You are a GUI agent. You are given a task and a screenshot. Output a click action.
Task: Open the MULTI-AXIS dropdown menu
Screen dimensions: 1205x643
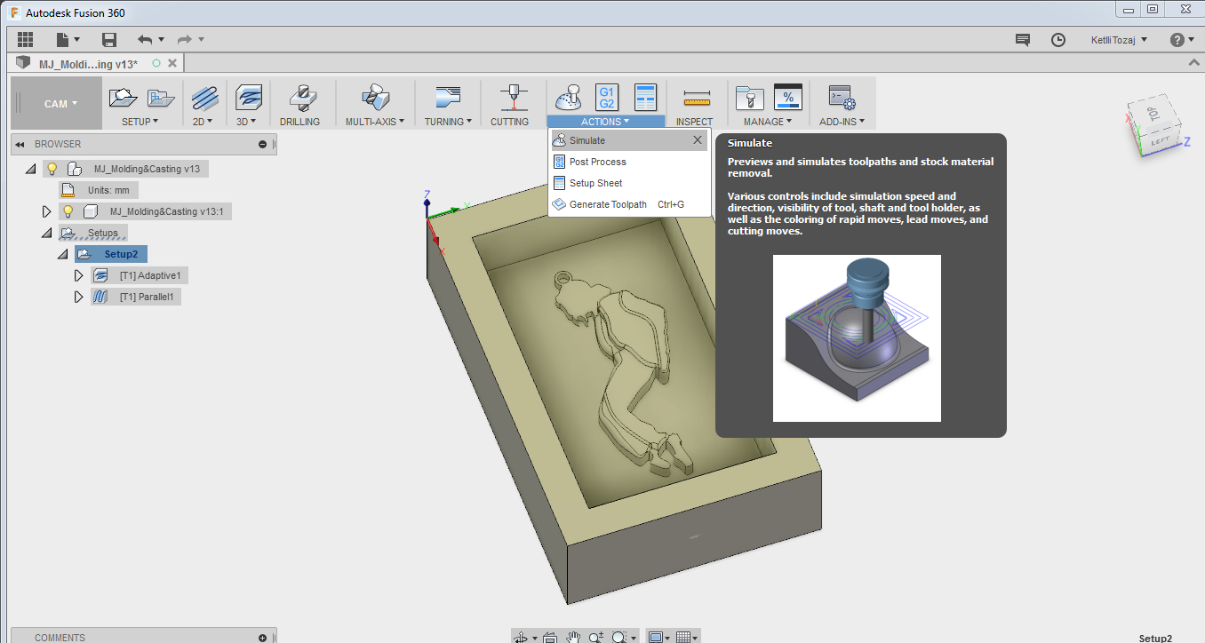[x=375, y=122]
